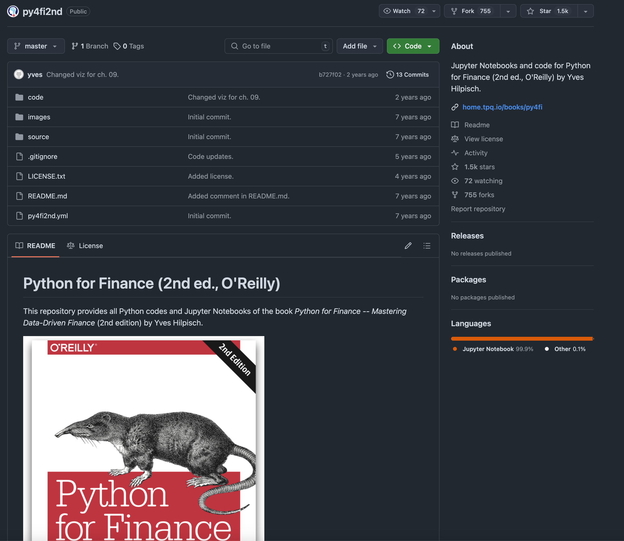Click the commit history clock icon
This screenshot has width=624, height=541.
click(390, 75)
